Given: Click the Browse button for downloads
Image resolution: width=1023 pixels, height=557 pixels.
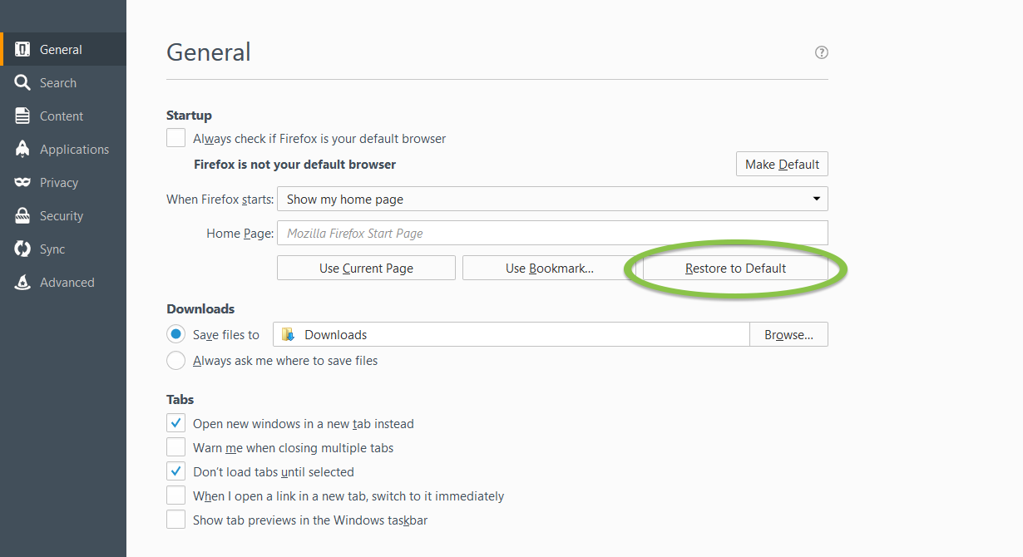Looking at the screenshot, I should tap(788, 334).
